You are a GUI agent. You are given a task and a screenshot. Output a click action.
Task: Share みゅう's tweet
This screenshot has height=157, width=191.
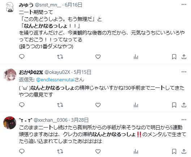[184, 57]
